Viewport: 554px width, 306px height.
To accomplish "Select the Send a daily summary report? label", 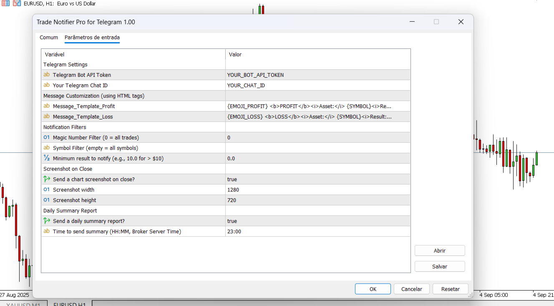I will pyautogui.click(x=89, y=221).
